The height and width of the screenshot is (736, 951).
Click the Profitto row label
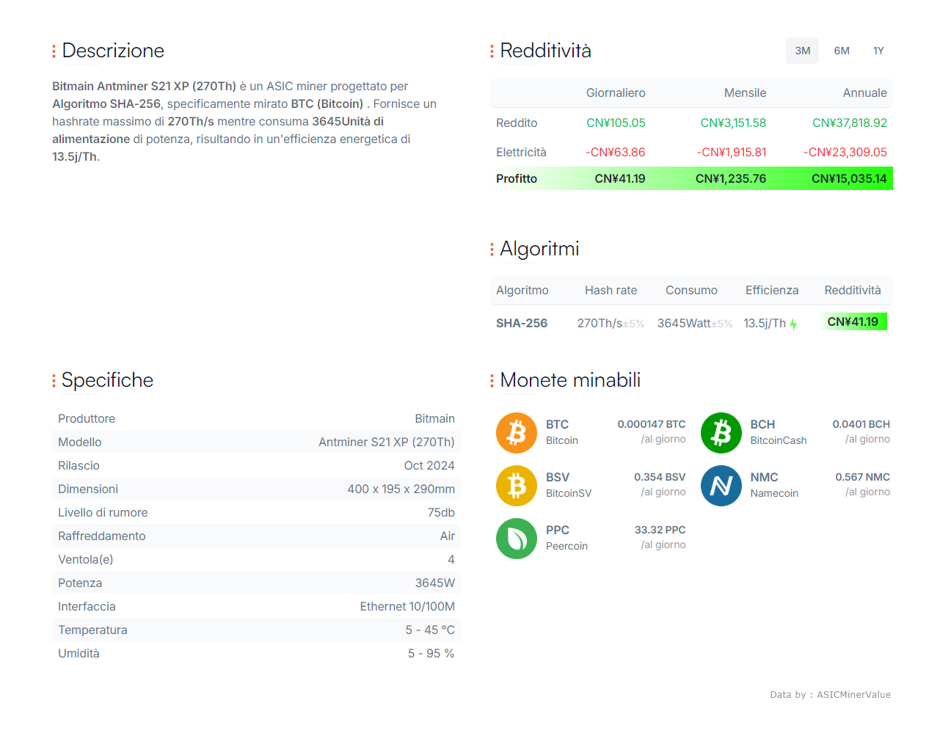[x=517, y=178]
